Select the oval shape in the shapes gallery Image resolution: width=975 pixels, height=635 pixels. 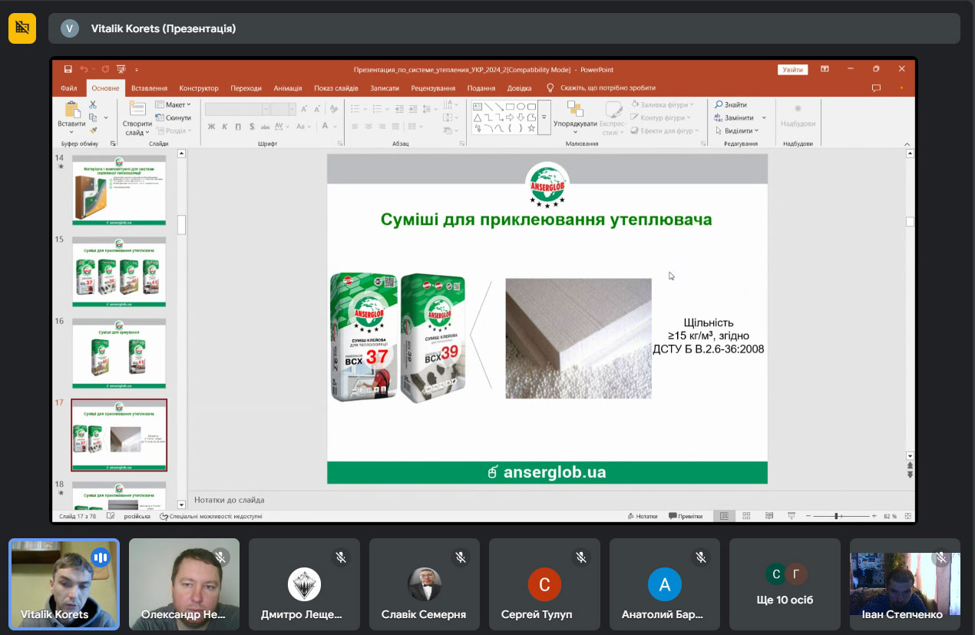point(521,106)
